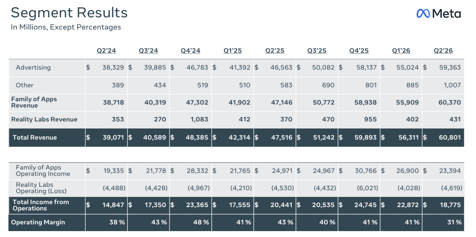
Task: Select the Q2'26 column header
Action: (x=443, y=51)
